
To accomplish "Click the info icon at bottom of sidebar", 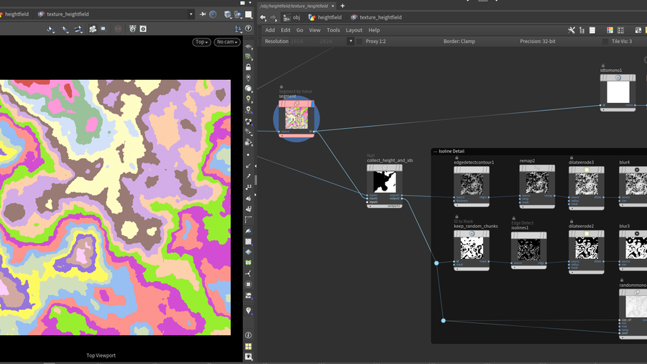I will (249, 335).
